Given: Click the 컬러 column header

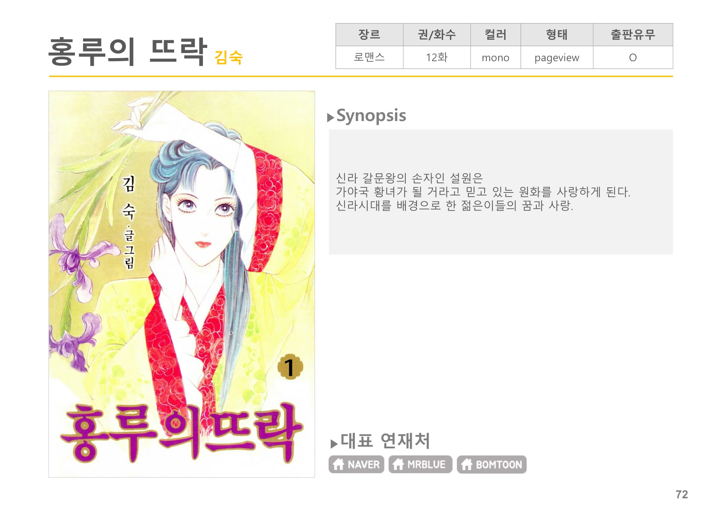Looking at the screenshot, I should pyautogui.click(x=495, y=35).
